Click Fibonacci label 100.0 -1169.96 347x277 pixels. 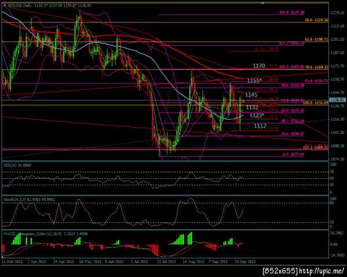click(291, 67)
